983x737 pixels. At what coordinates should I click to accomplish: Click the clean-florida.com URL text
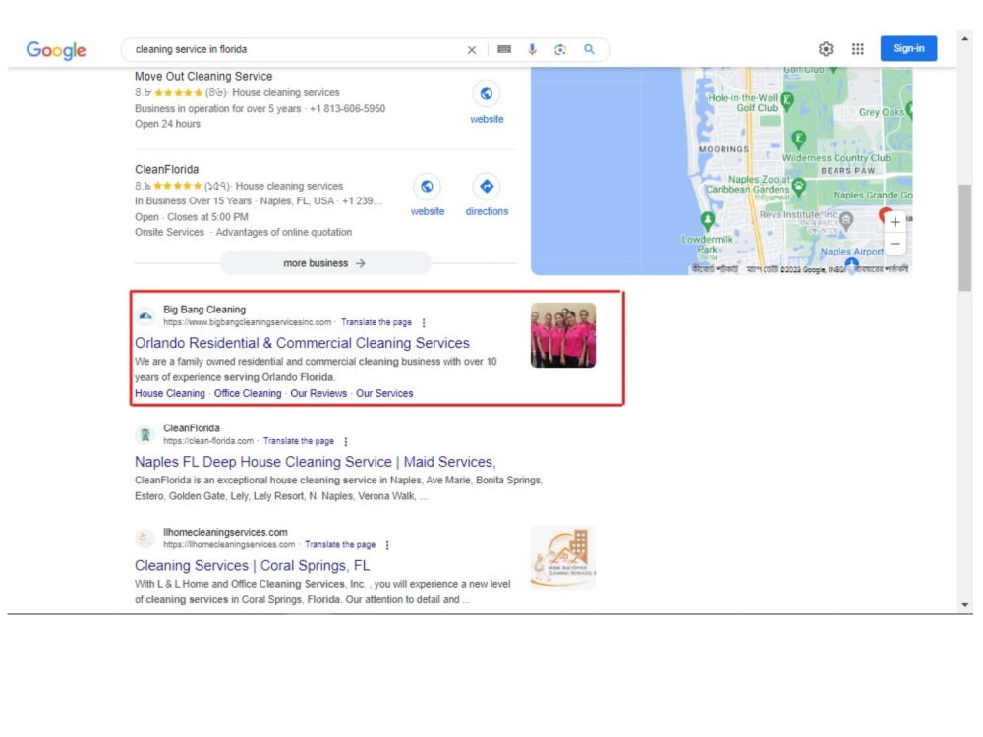[x=208, y=441]
